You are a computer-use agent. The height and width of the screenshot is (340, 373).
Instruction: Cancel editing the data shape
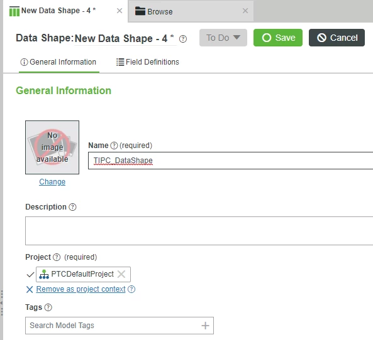(x=337, y=38)
